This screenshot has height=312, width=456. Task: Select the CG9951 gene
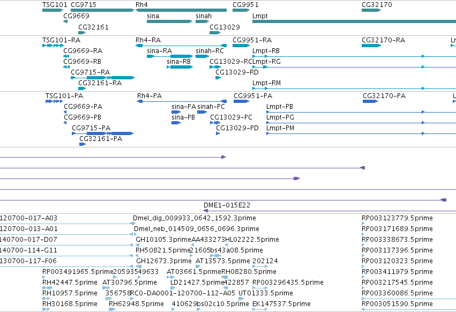(241, 10)
